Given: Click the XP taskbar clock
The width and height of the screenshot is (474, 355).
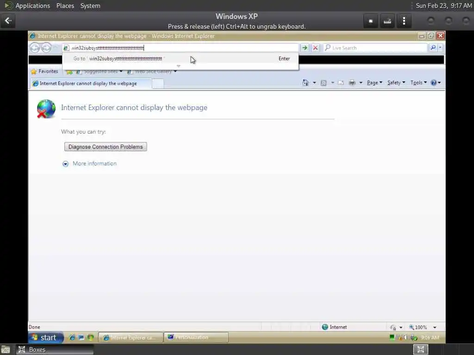Looking at the screenshot, I should pos(430,337).
